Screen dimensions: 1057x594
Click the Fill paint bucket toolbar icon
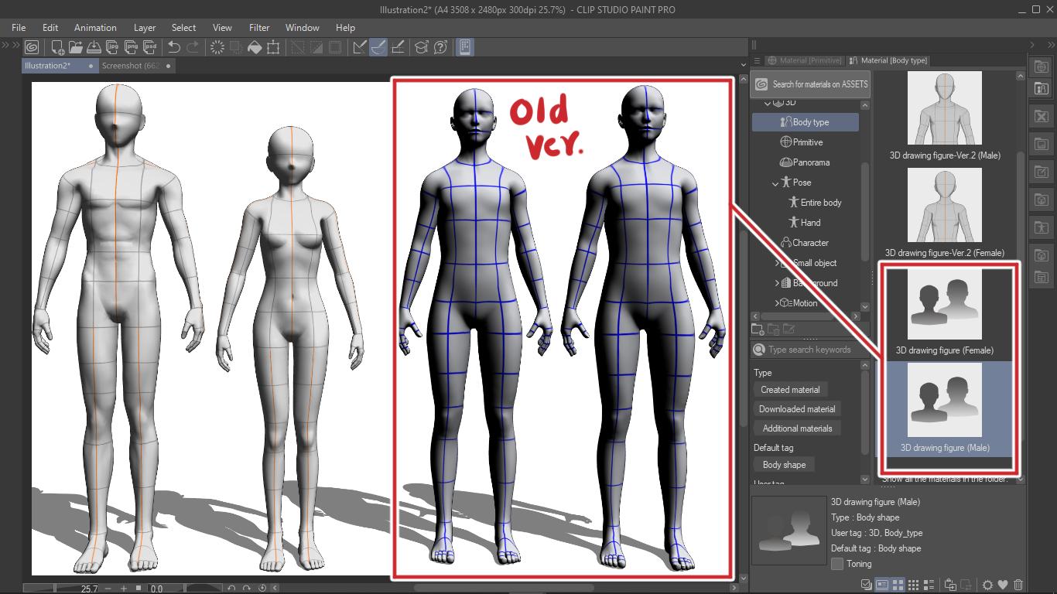pyautogui.click(x=255, y=47)
